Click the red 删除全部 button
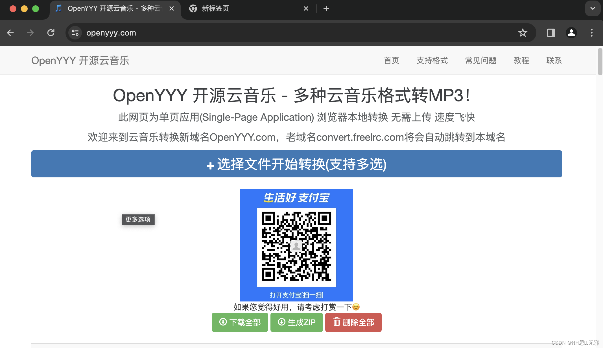The height and width of the screenshot is (348, 603). pos(353,322)
